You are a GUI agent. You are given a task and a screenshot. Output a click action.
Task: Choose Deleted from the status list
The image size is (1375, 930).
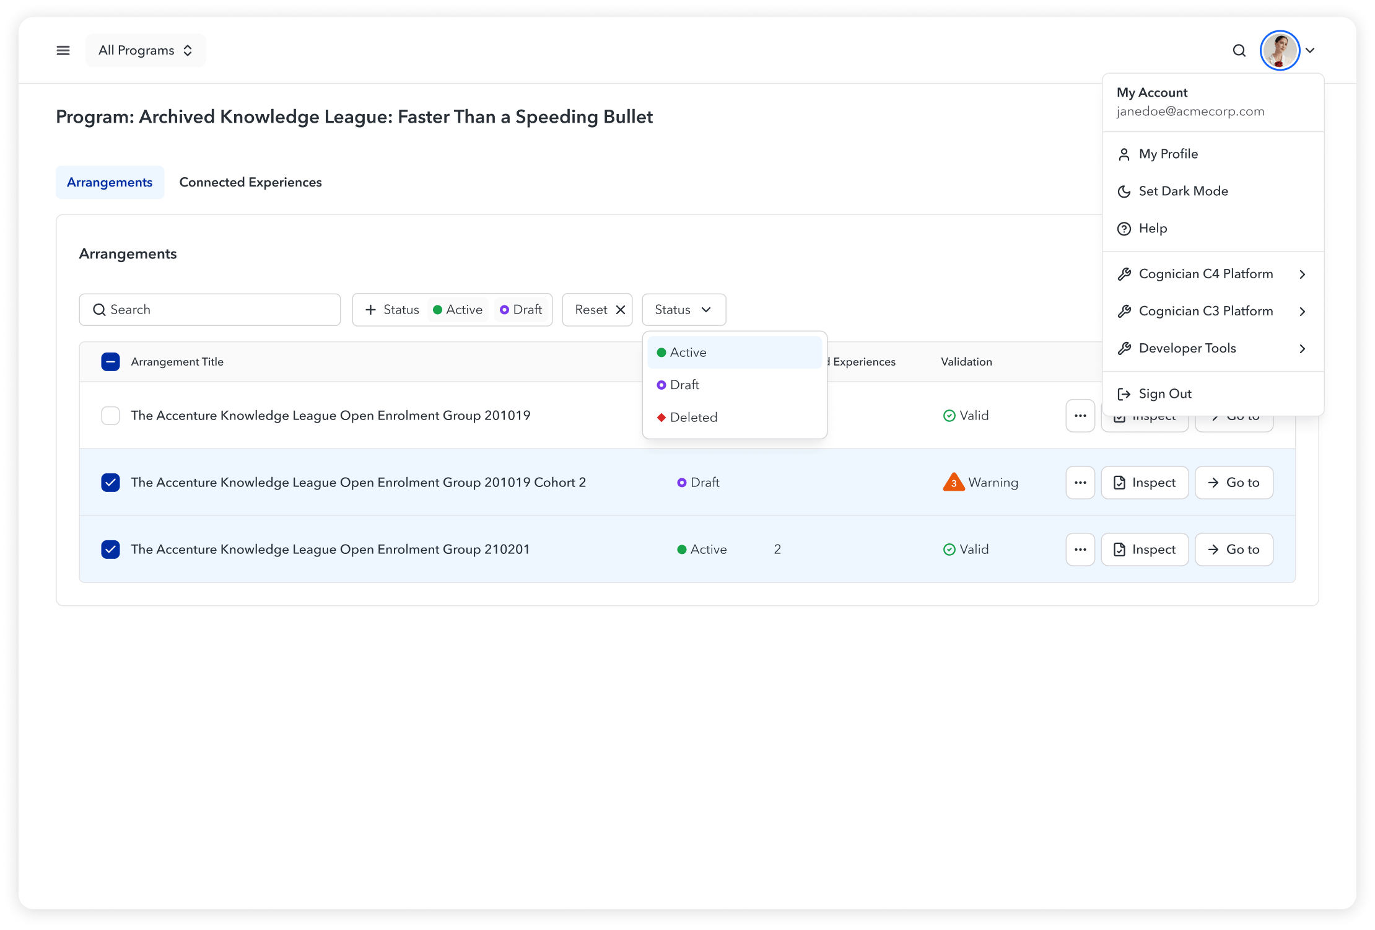(x=693, y=418)
